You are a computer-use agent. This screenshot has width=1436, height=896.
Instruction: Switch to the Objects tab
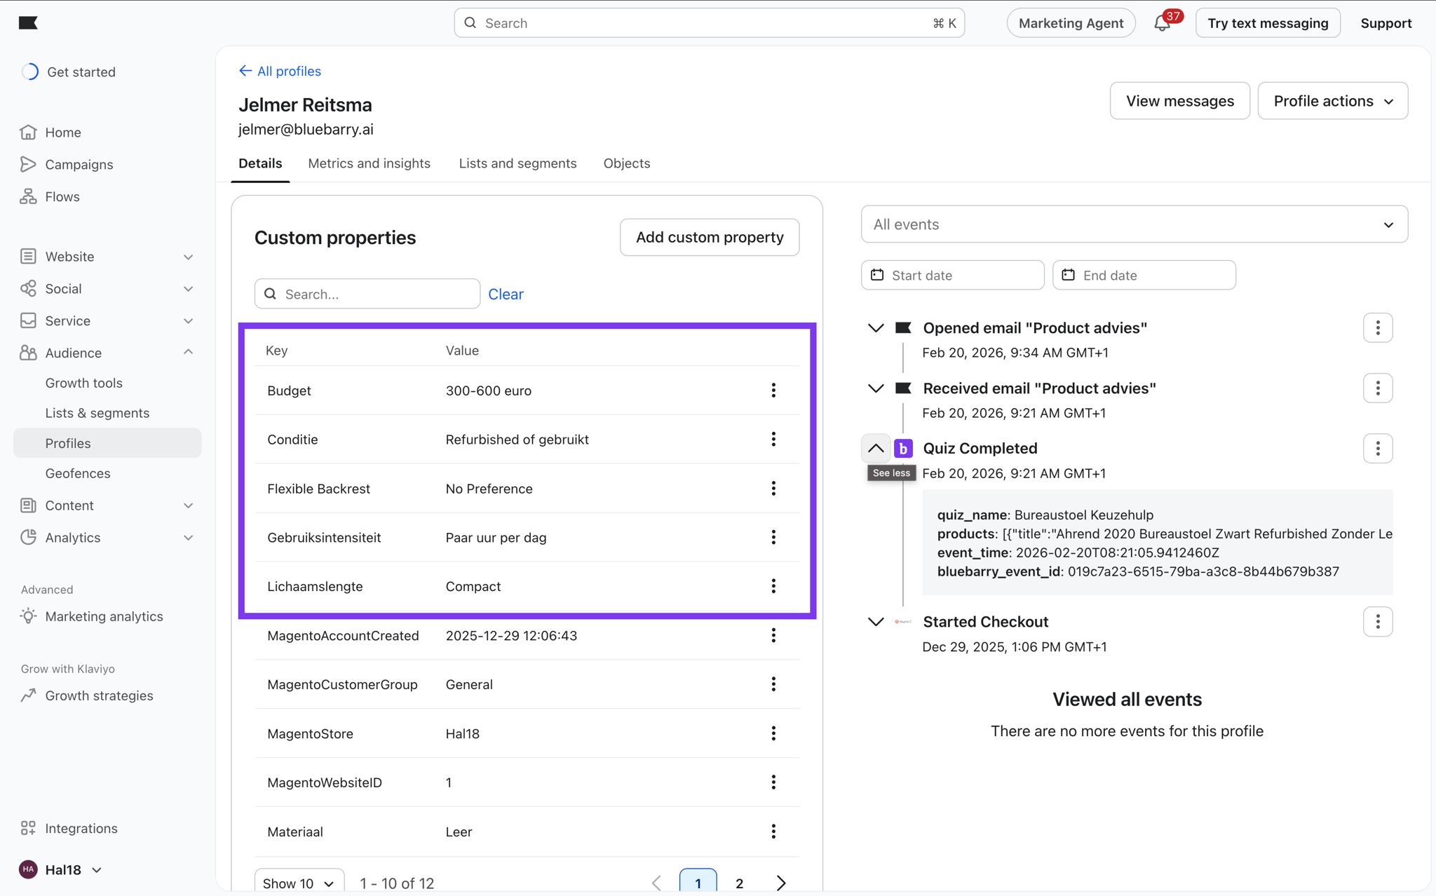(x=626, y=163)
